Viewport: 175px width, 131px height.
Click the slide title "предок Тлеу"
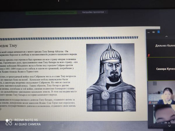[9, 46]
